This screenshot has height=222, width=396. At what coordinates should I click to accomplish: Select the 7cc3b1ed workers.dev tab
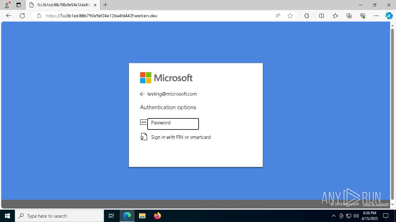(63, 5)
